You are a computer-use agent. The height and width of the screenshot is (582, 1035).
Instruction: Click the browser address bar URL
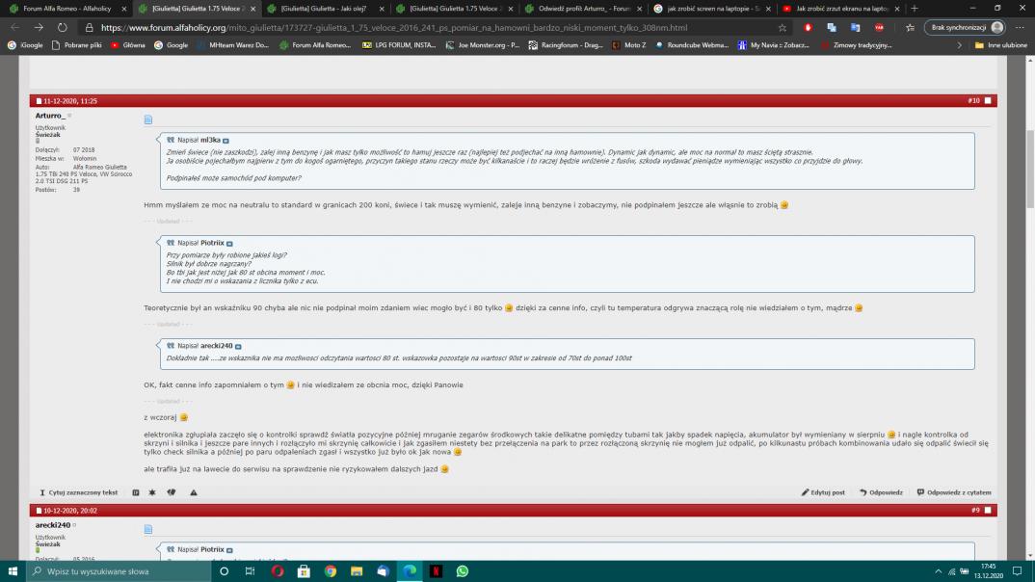tap(394, 28)
